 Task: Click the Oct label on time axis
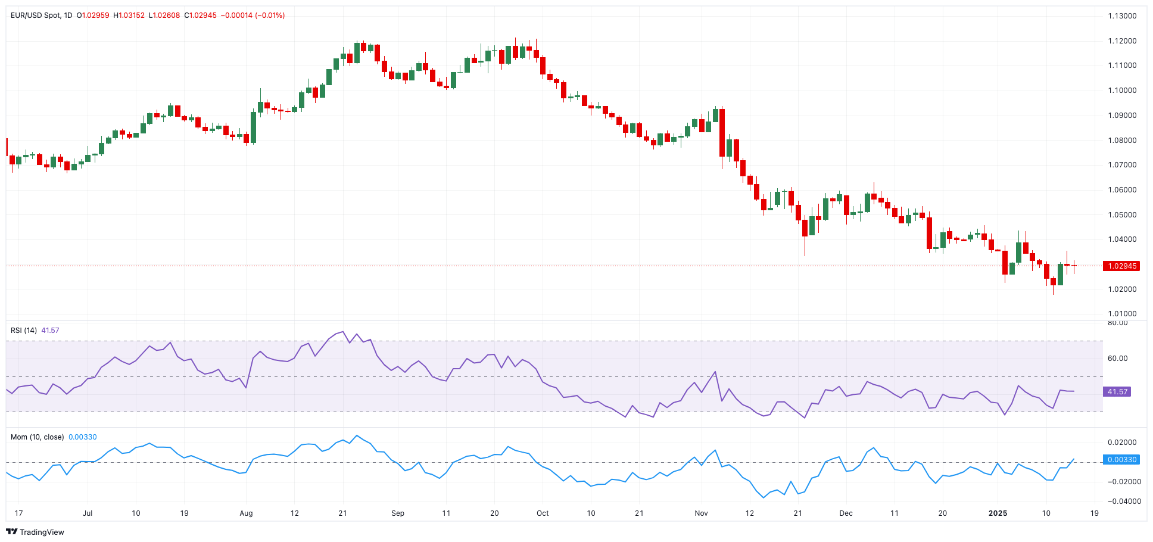pos(543,513)
